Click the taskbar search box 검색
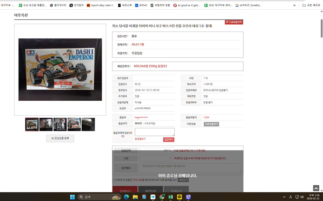This screenshot has width=323, height=201. [100, 197]
